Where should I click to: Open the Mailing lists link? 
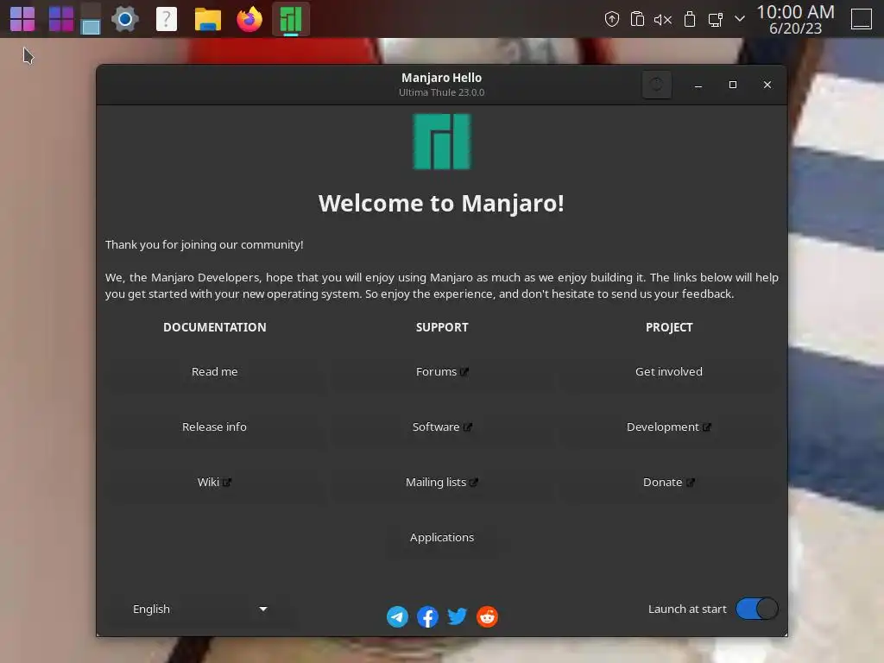pyautogui.click(x=442, y=482)
